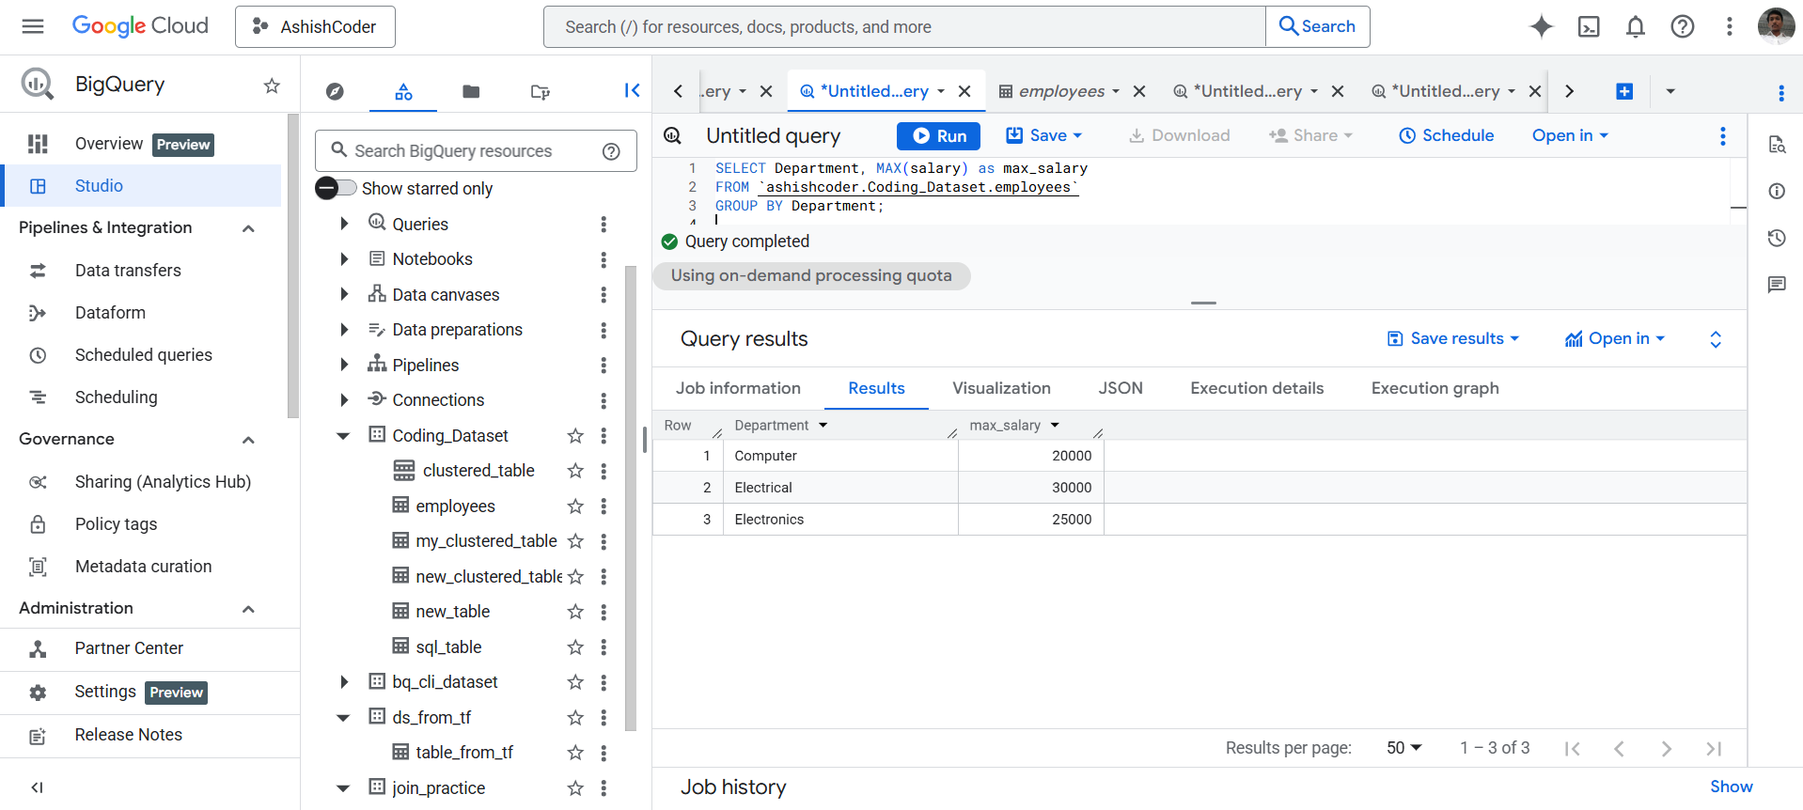Open more actions for Queries node
This screenshot has height=810, width=1803.
(x=604, y=225)
